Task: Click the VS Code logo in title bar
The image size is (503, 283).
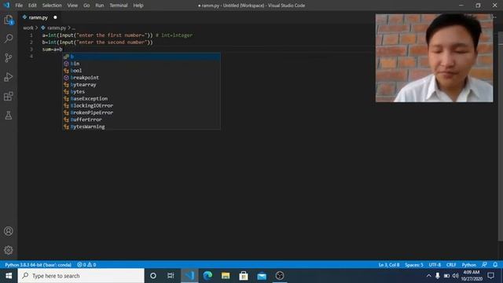Action: 6,6
